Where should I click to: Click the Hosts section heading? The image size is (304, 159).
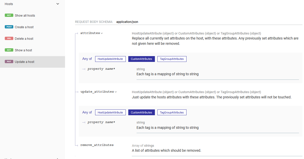tap(9, 4)
